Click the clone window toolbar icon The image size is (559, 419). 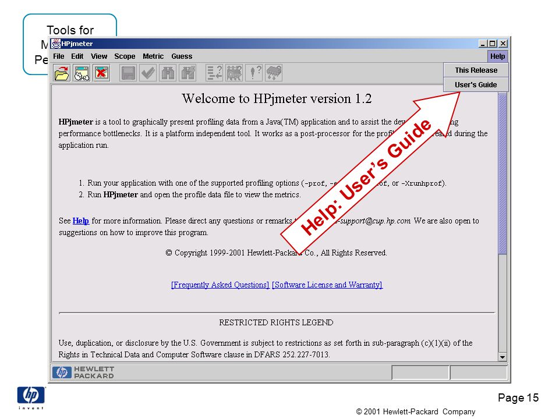[x=82, y=73]
